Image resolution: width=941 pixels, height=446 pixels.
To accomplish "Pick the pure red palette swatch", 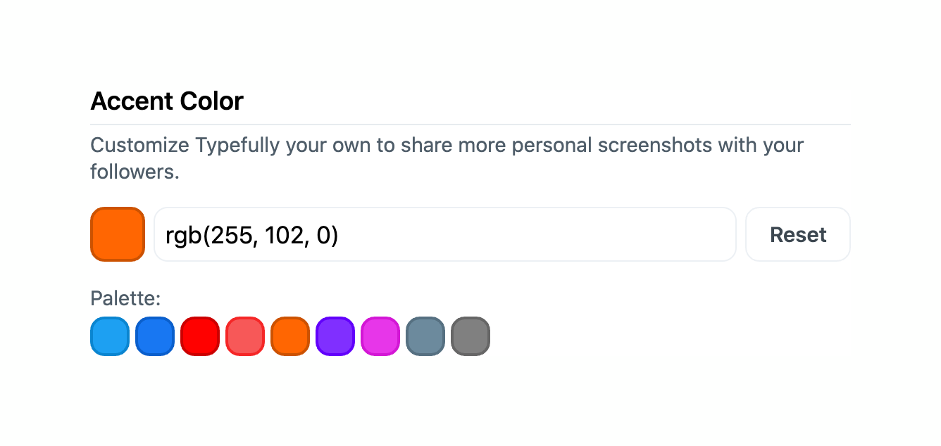I will point(200,336).
